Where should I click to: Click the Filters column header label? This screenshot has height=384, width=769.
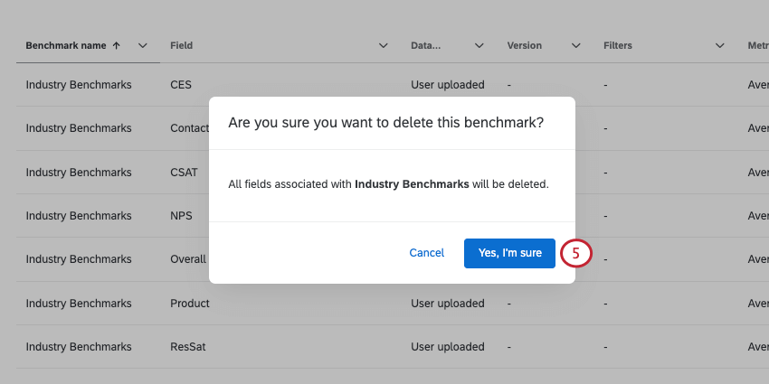click(618, 45)
